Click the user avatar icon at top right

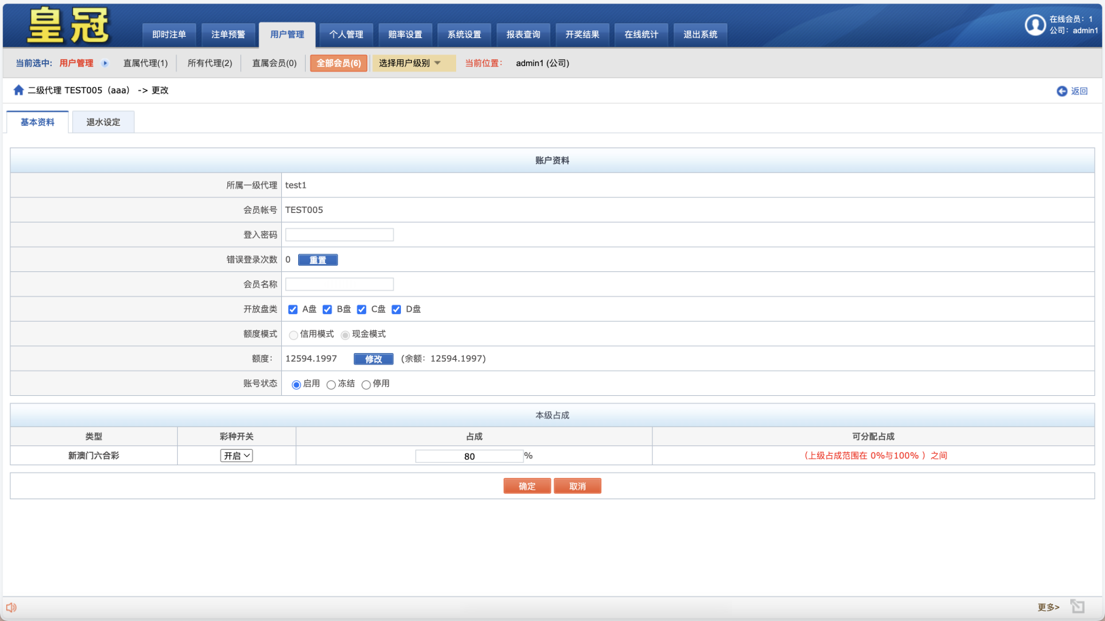point(1036,25)
